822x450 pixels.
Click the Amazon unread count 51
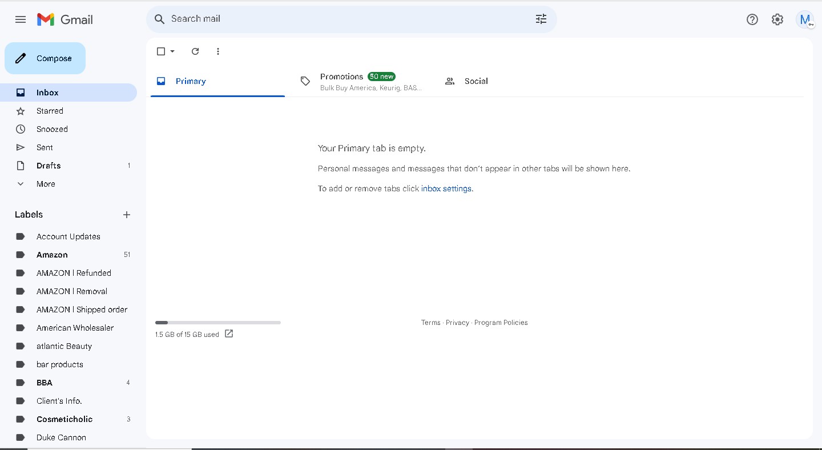tap(127, 255)
